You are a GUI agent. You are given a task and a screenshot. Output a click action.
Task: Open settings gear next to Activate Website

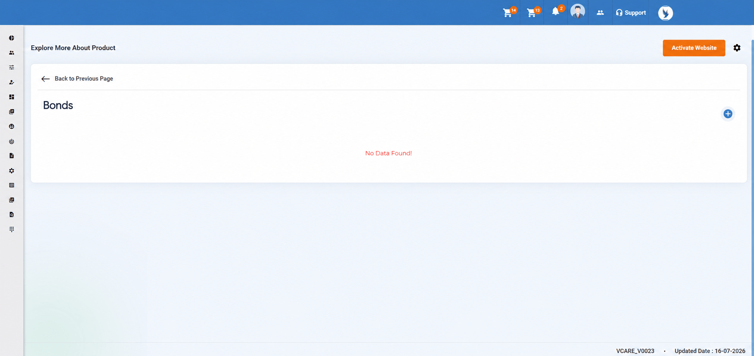pos(737,48)
